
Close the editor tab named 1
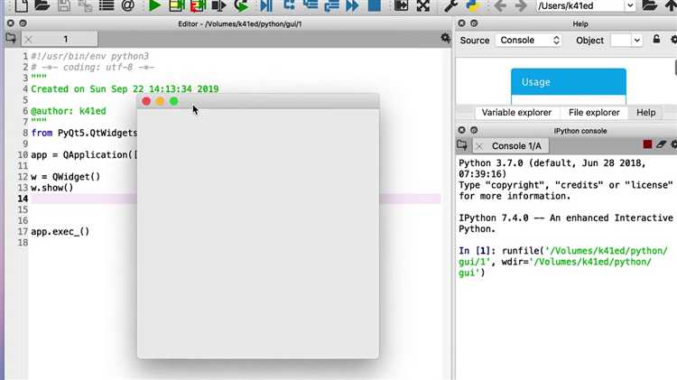(29, 40)
